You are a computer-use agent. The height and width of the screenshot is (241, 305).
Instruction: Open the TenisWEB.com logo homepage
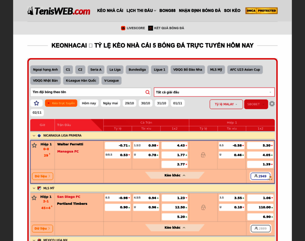tap(59, 11)
